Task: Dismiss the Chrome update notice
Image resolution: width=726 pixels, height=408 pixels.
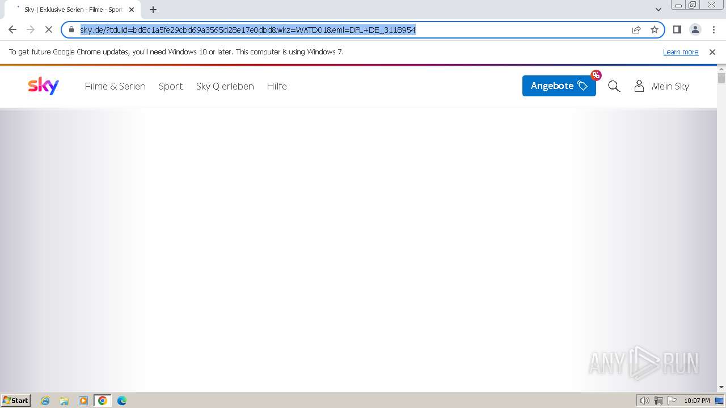Action: [712, 52]
